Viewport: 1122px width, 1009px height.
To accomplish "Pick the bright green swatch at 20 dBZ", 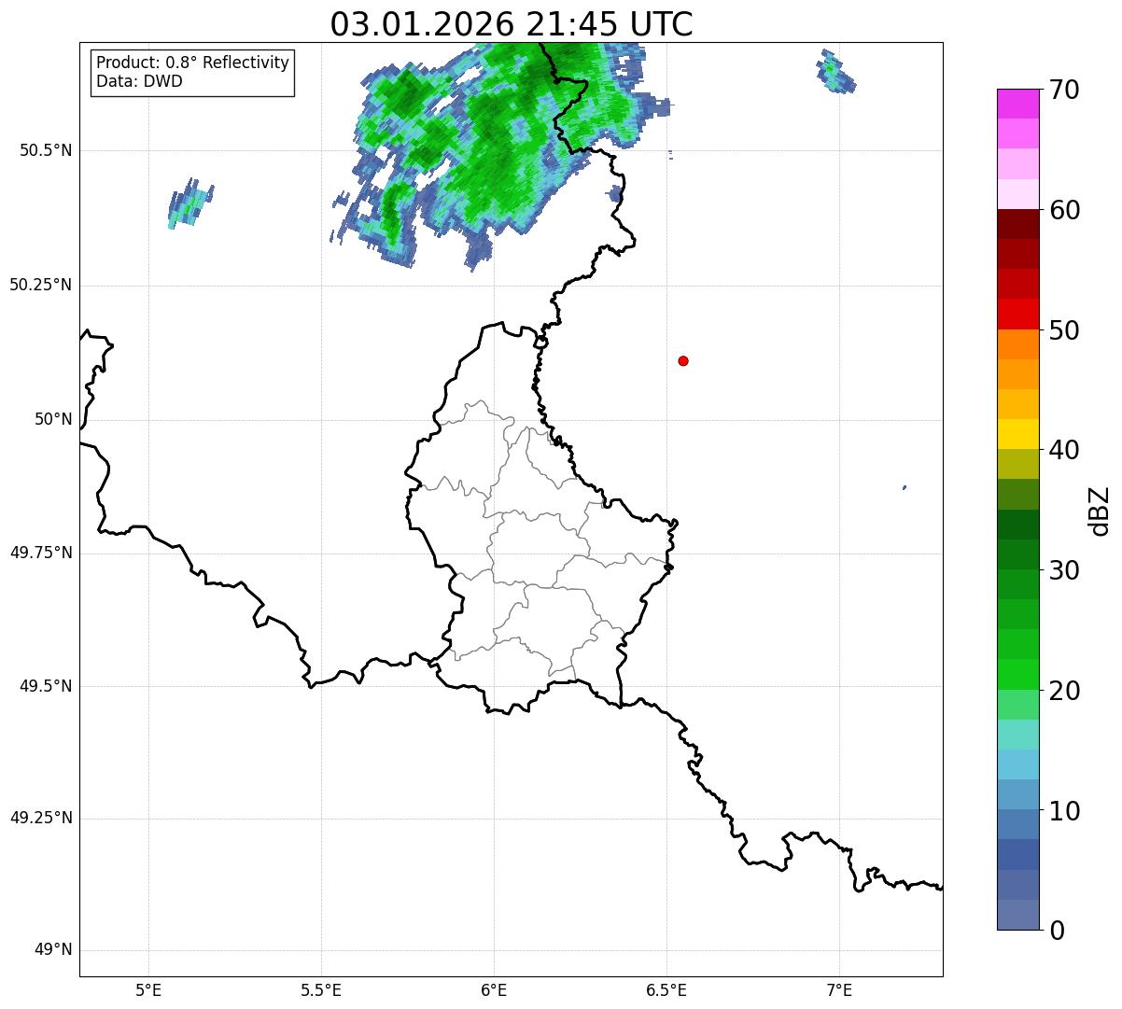I will click(1017, 674).
